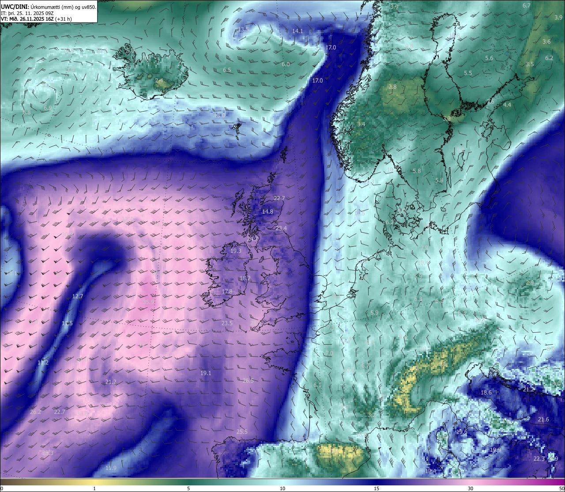Select the VT Mið. 26.11.2025 16Z line
Viewport: 565px width, 492px height.
click(36, 19)
